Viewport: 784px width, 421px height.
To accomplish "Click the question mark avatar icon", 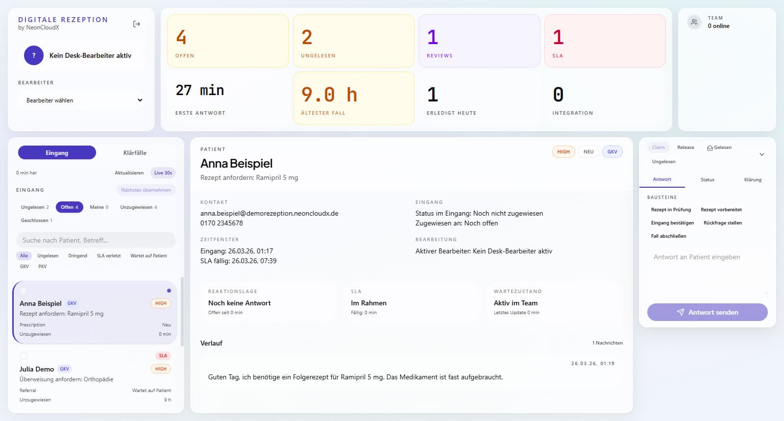I will (34, 55).
